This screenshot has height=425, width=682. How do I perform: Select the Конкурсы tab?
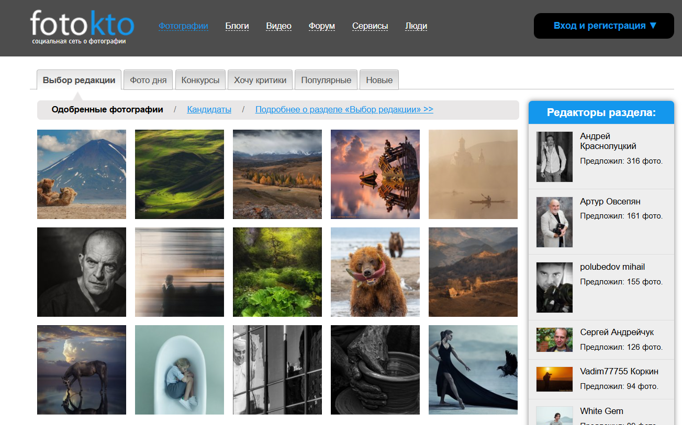pos(200,80)
